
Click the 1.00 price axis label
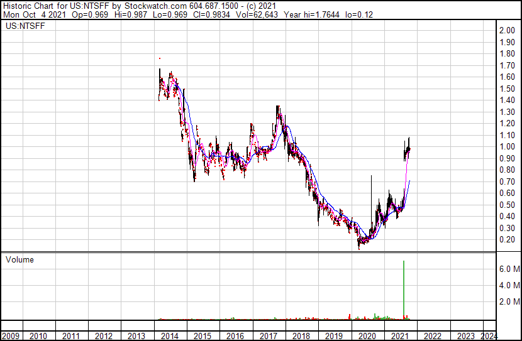tap(507, 146)
